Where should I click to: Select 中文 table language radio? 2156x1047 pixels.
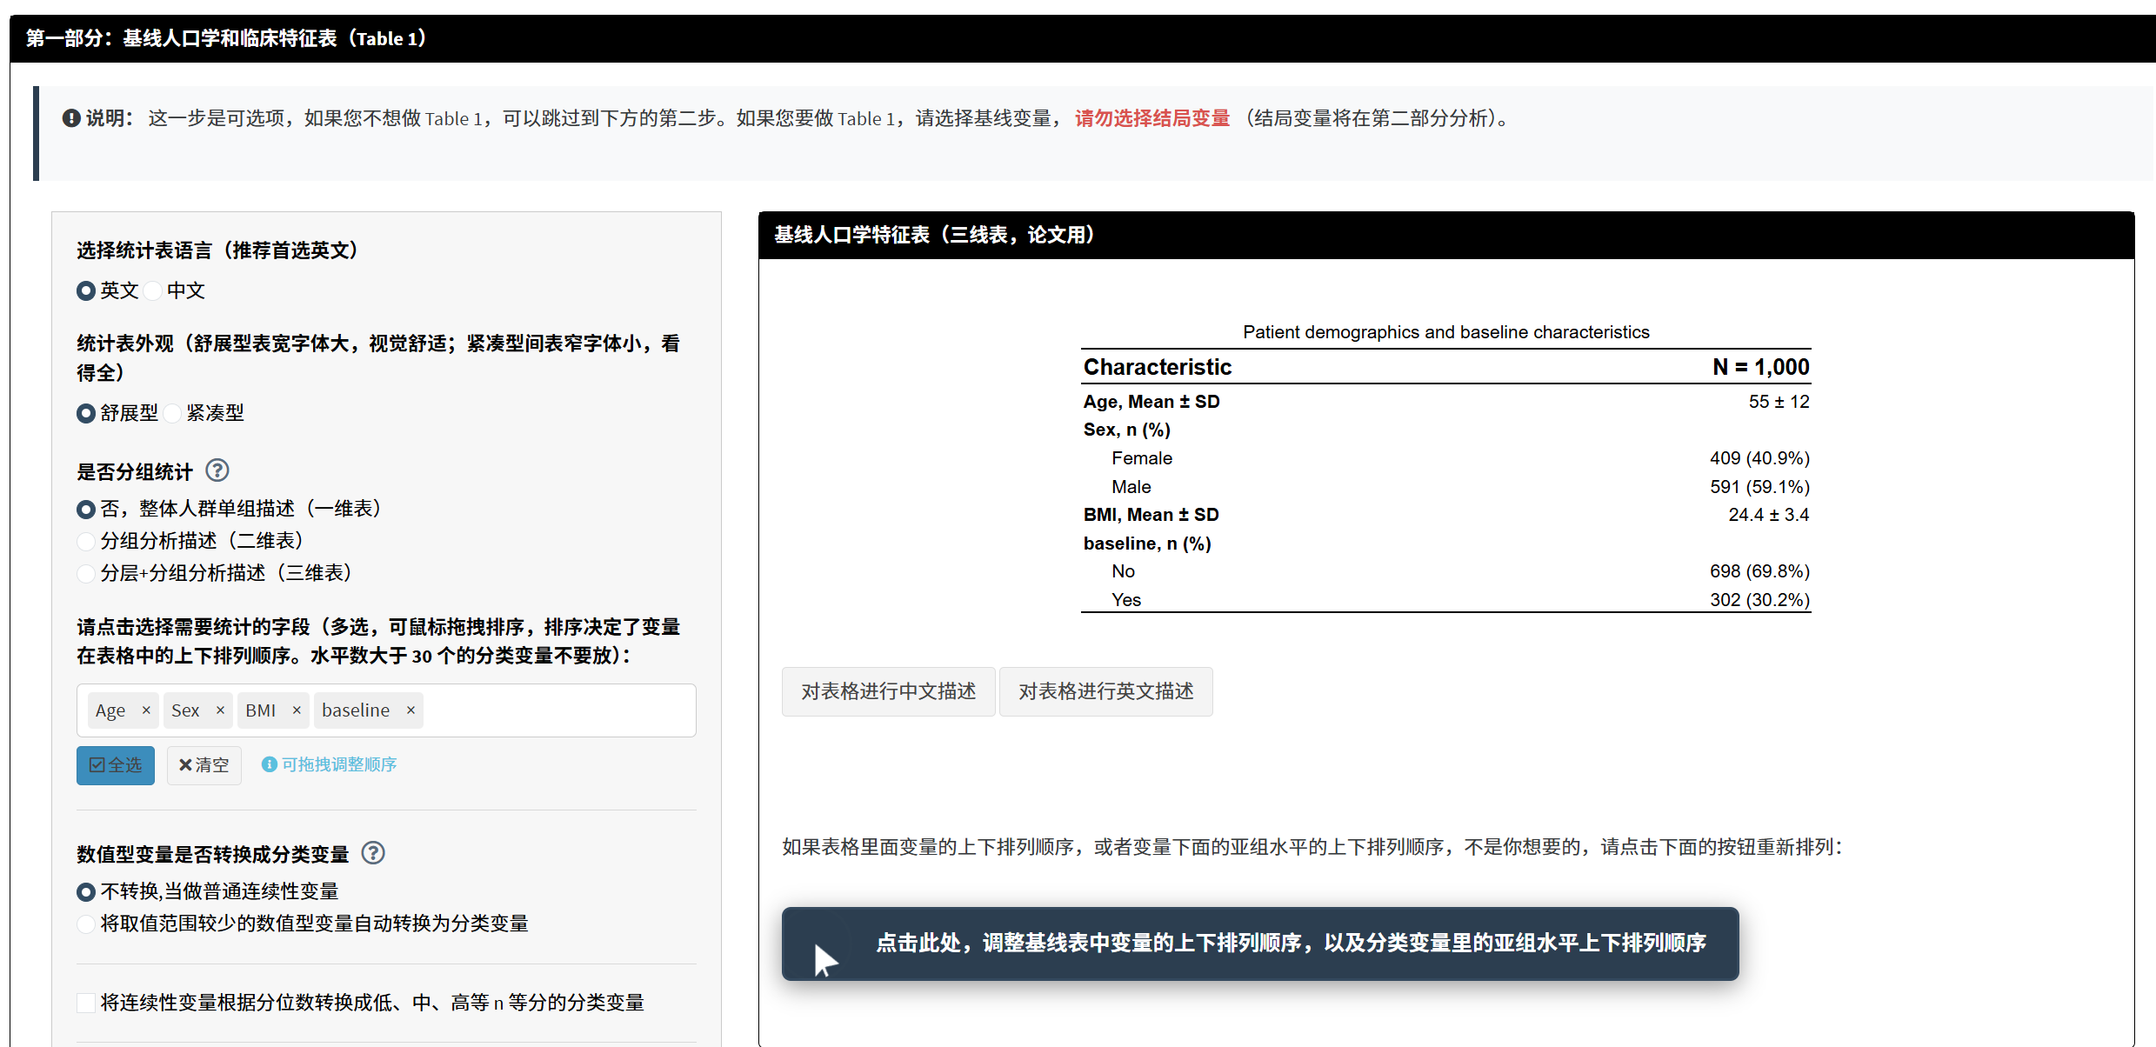[x=154, y=290]
